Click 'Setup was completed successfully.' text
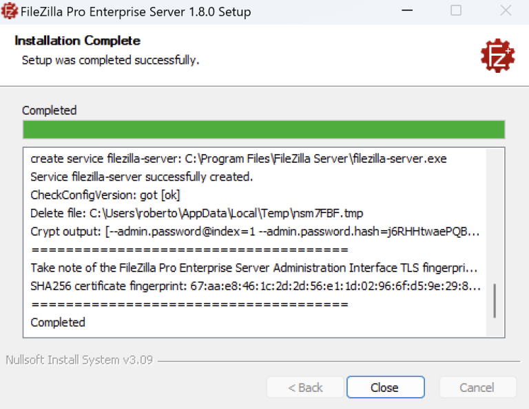The height and width of the screenshot is (409, 529). (x=110, y=60)
